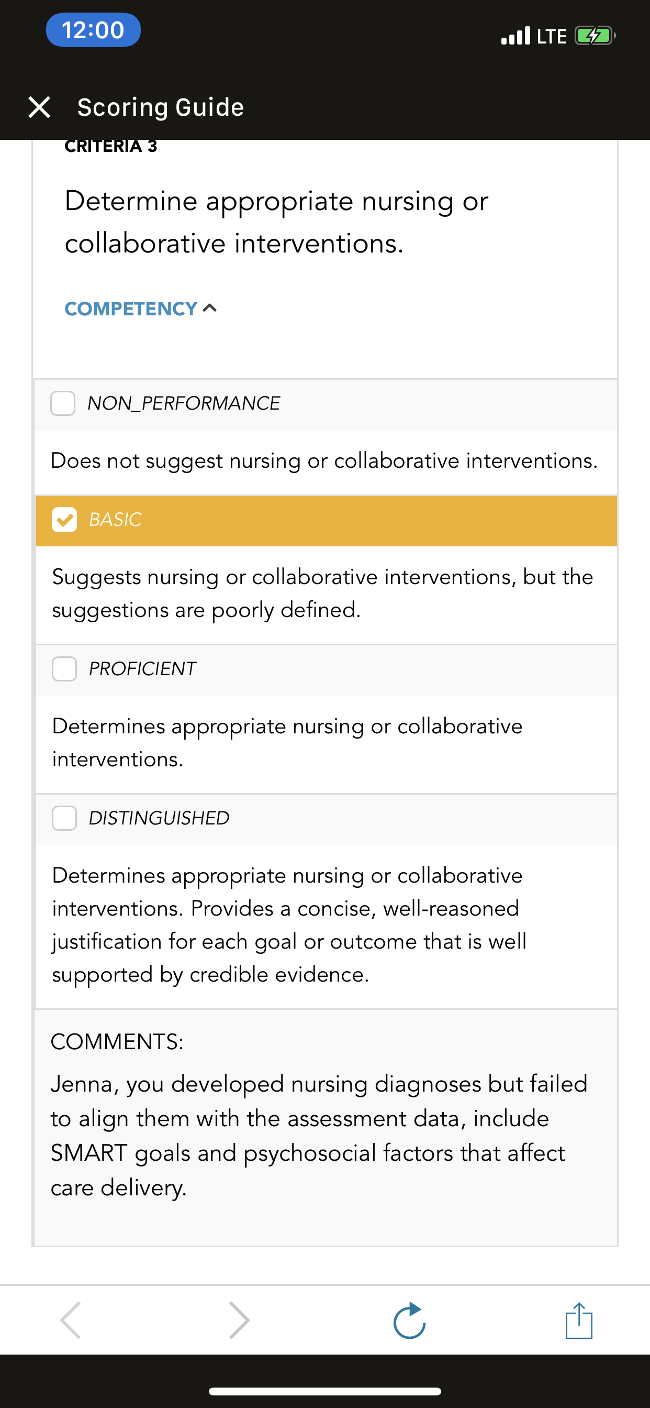The width and height of the screenshot is (650, 1408).
Task: Tap the Scoring Guide title
Action: coord(161,107)
